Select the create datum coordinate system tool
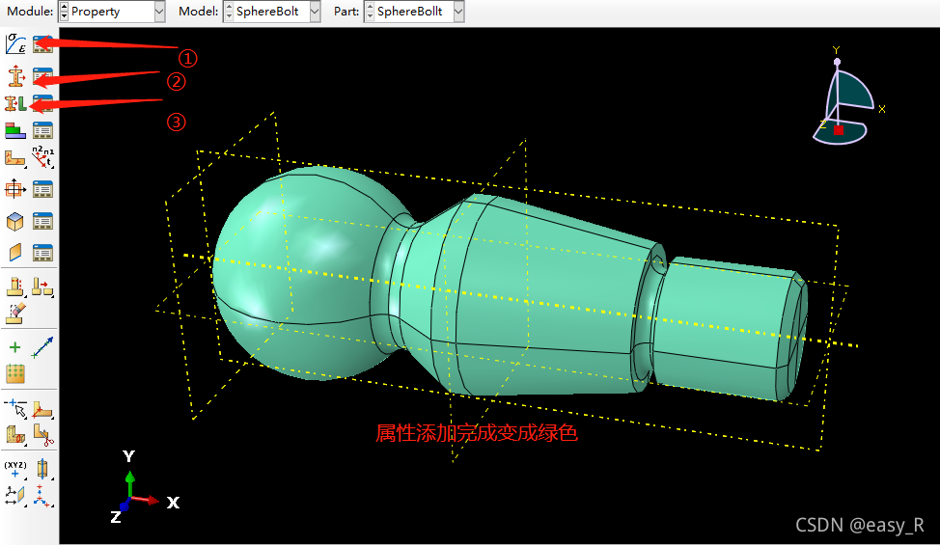 (x=42, y=496)
